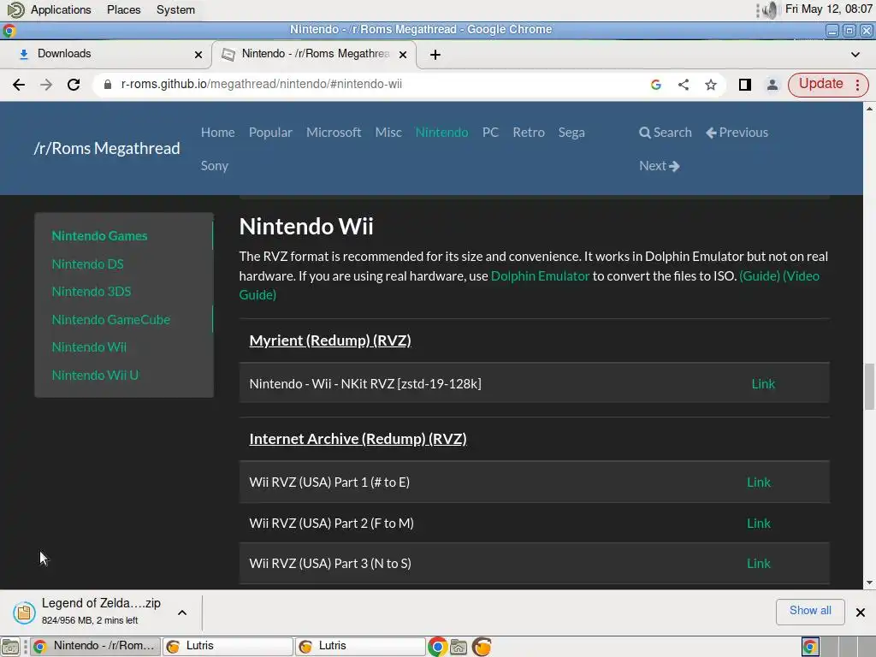
Task: Open the Chrome profile avatar icon
Action: pyautogui.click(x=772, y=85)
